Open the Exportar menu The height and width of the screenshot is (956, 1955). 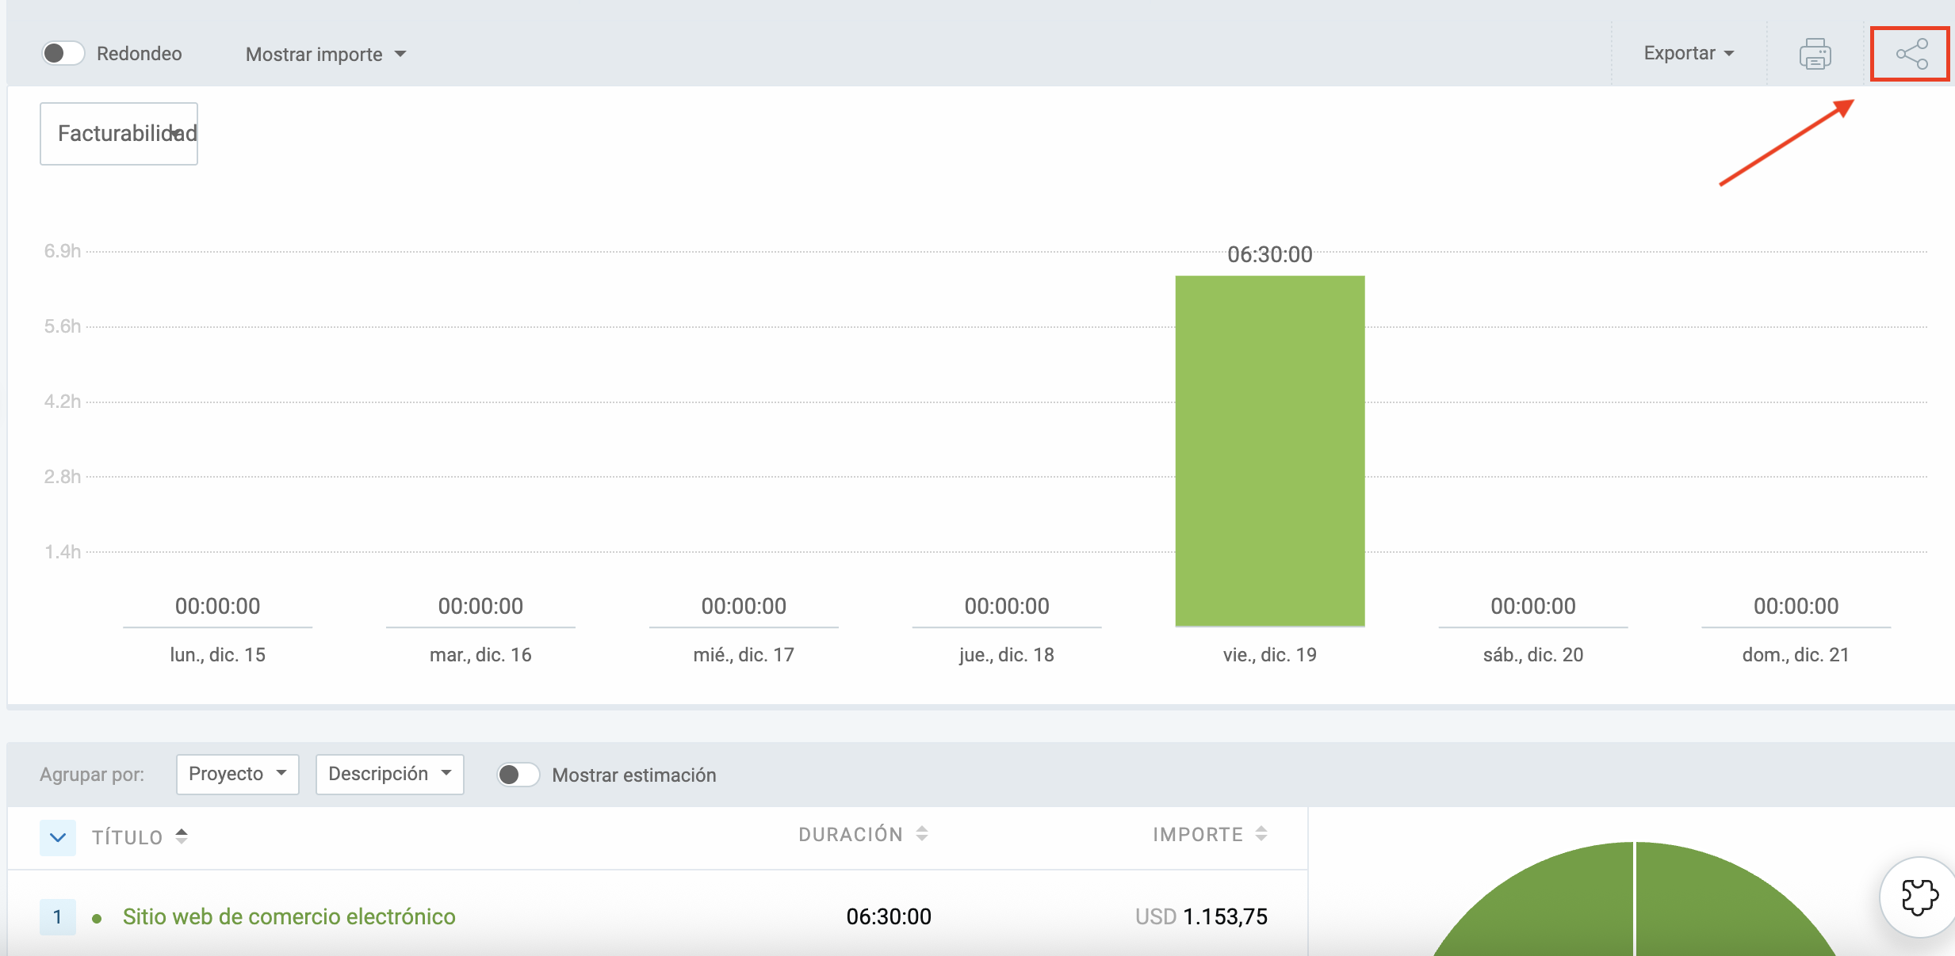tap(1689, 53)
